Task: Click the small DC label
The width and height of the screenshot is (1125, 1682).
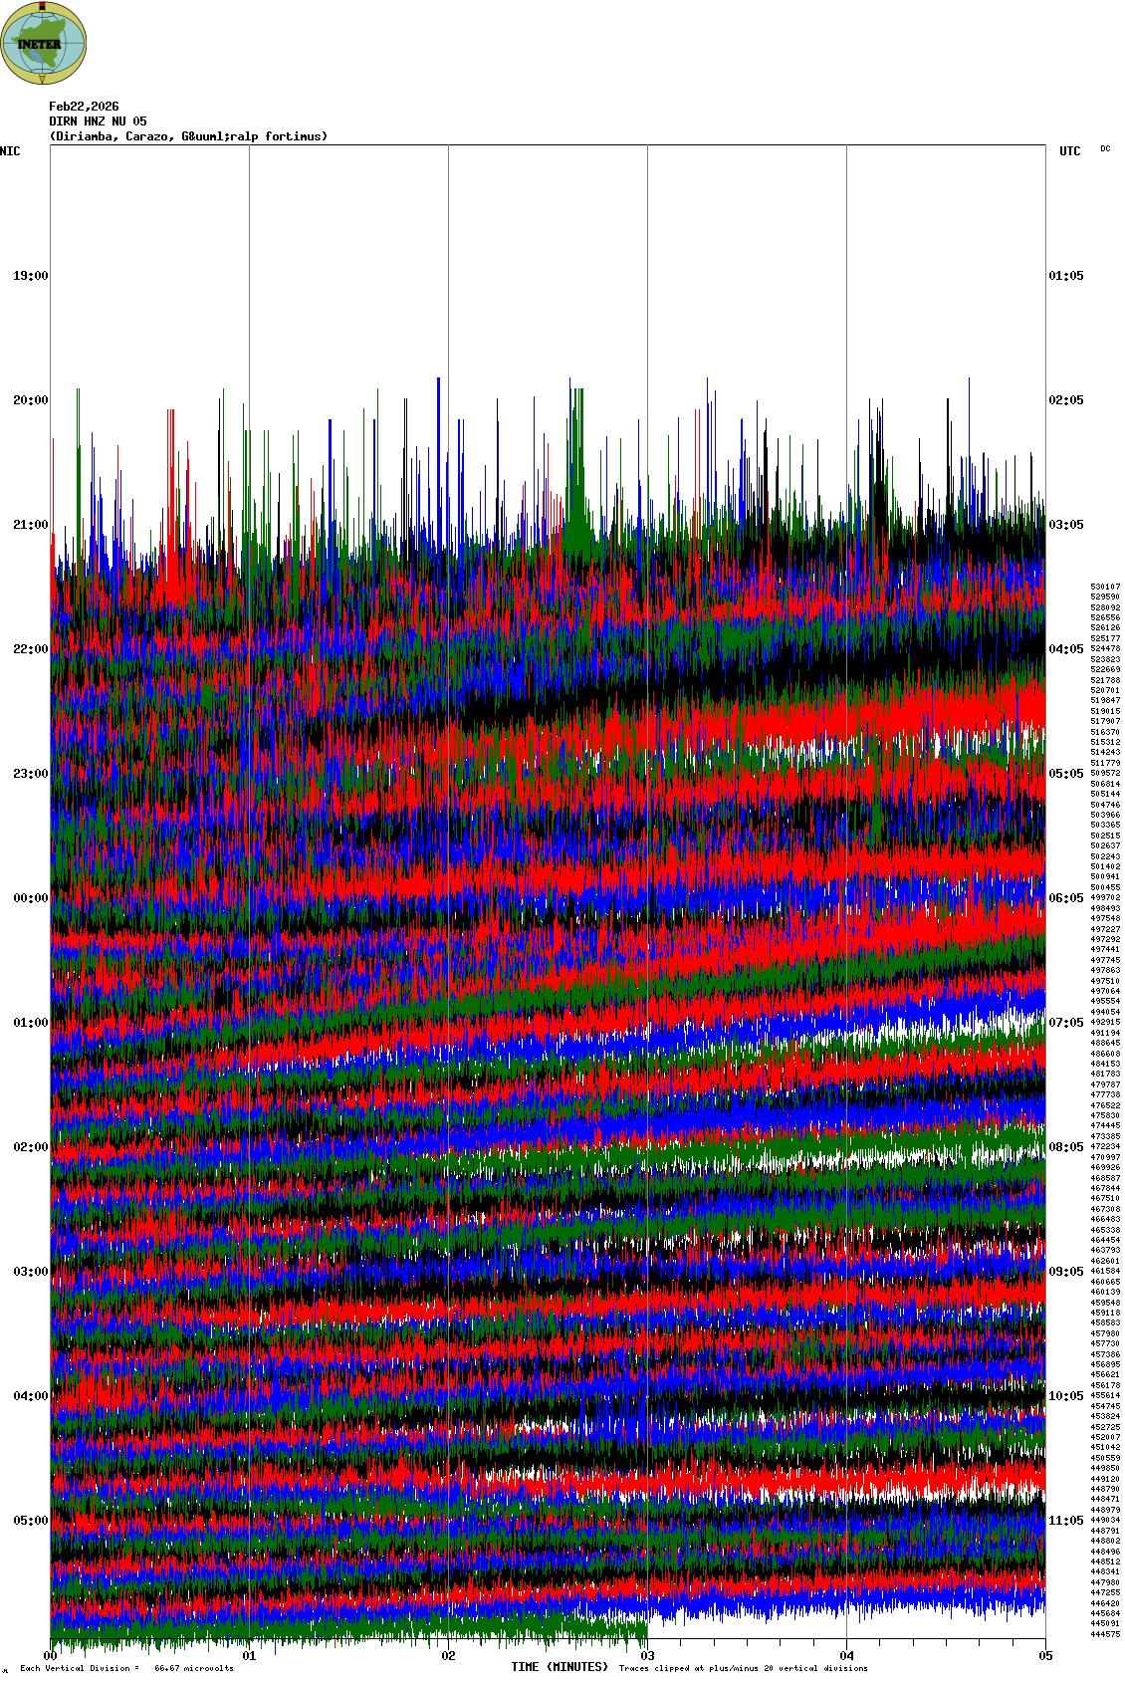Action: point(1105,148)
